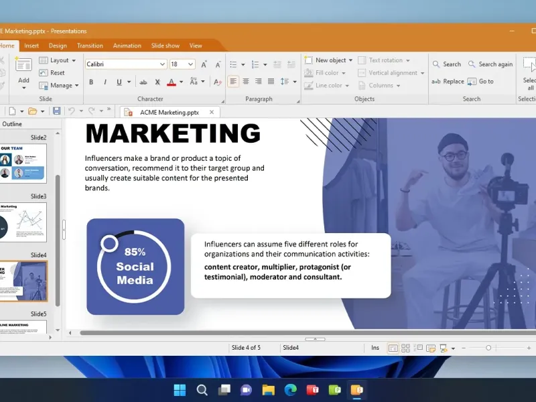This screenshot has width=536, height=402.
Task: Click the Reset button in the Slide group
Action: point(52,73)
